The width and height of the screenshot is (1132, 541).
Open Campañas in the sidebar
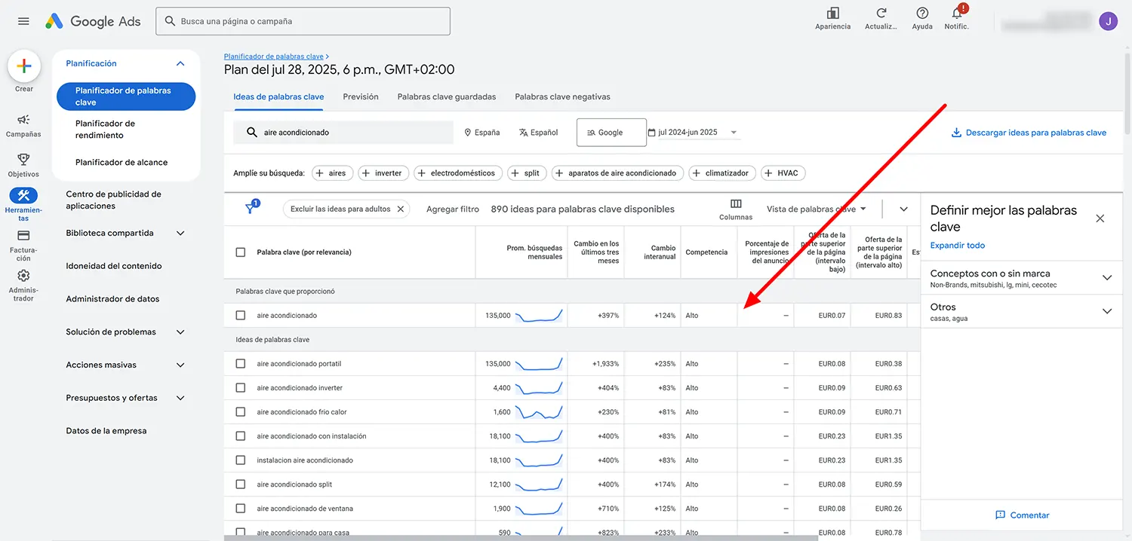click(x=23, y=120)
